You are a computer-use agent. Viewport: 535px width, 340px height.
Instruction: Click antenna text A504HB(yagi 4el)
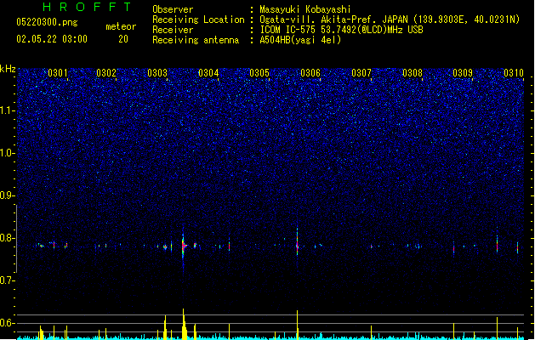click(300, 40)
